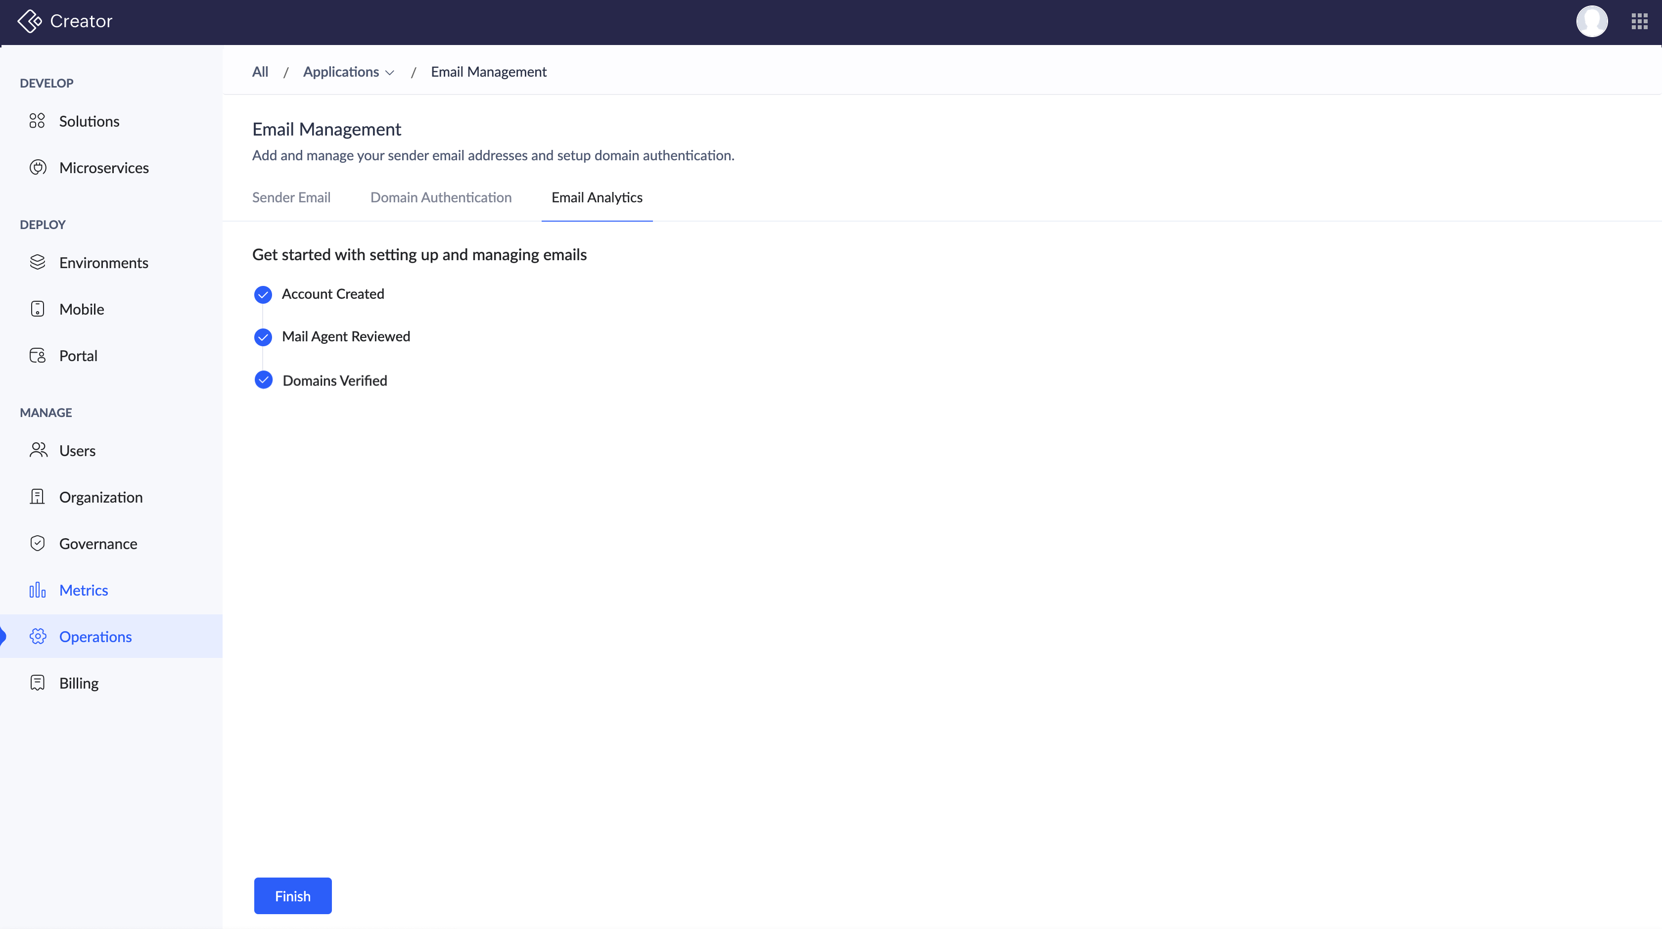Screen dimensions: 1662x929
Task: Click the Governance shield icon
Action: [x=38, y=543]
